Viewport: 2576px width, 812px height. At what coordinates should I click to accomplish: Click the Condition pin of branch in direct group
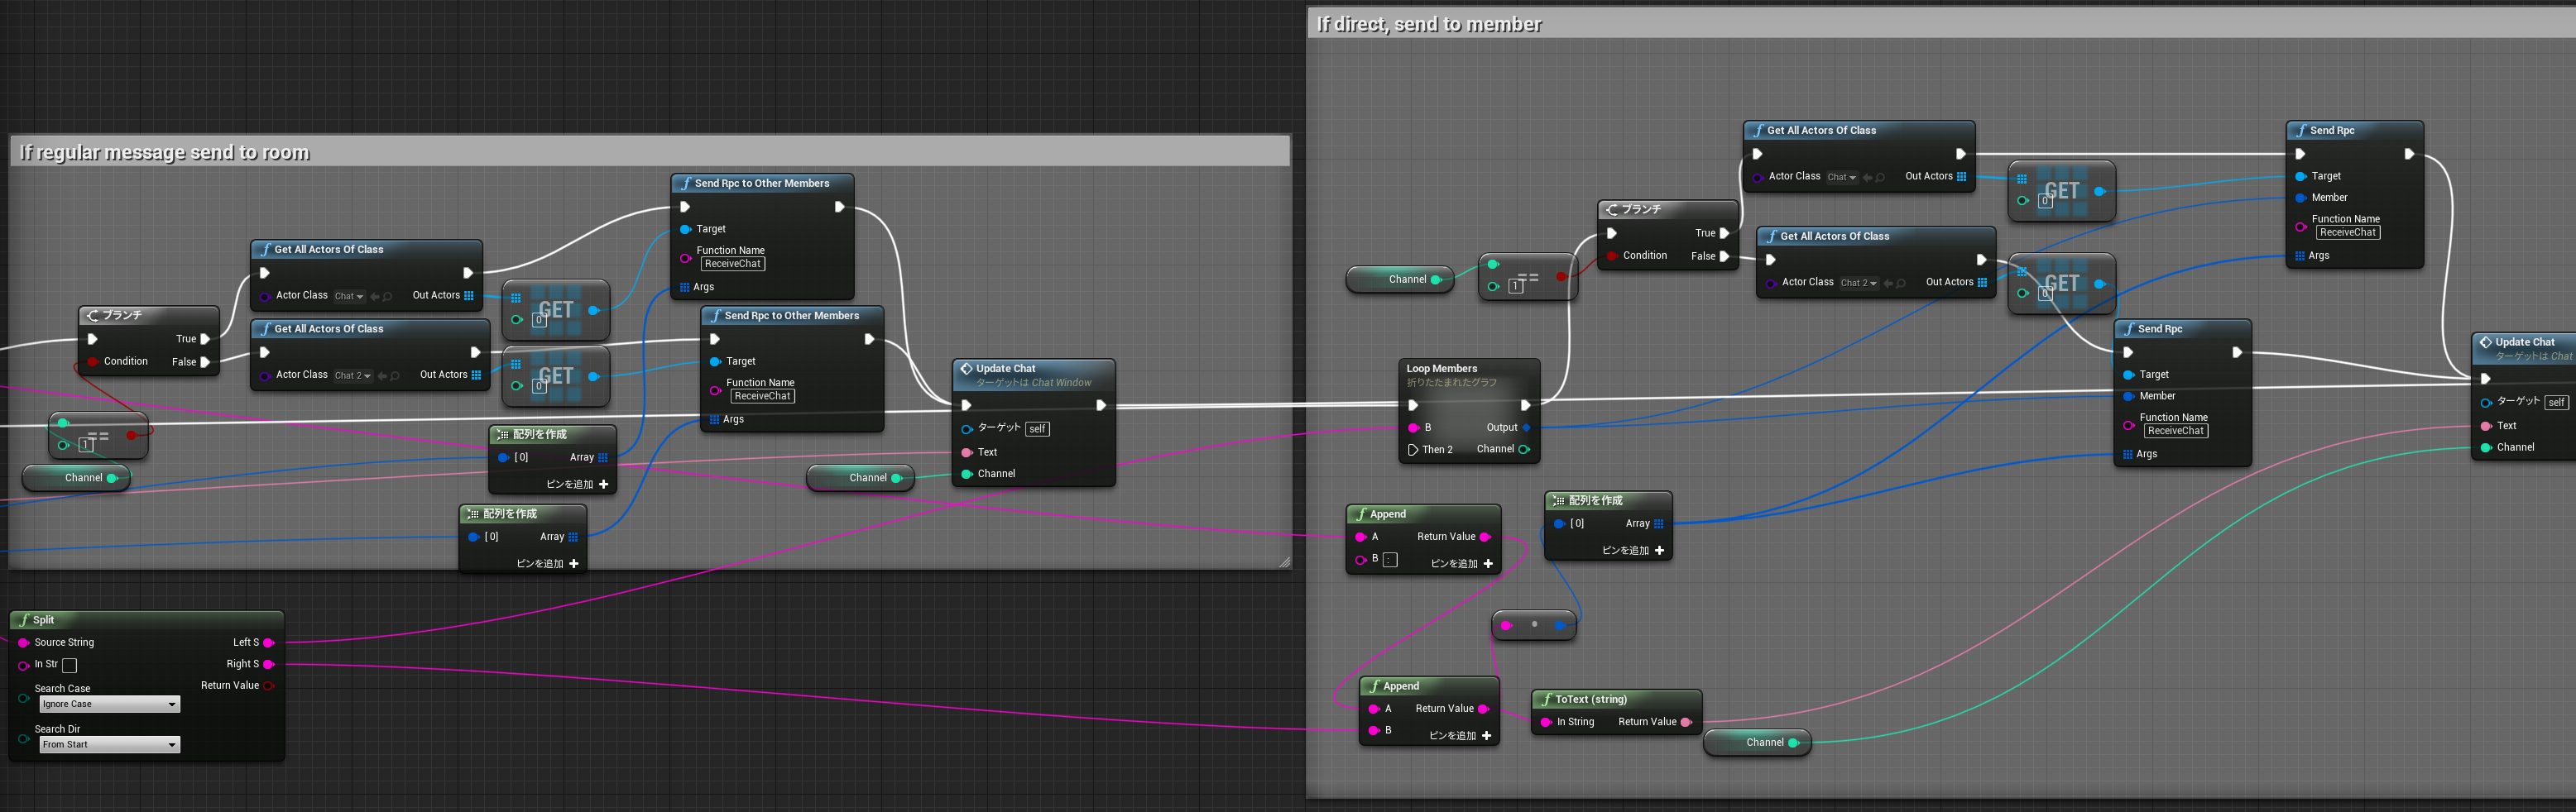pyautogui.click(x=1612, y=256)
